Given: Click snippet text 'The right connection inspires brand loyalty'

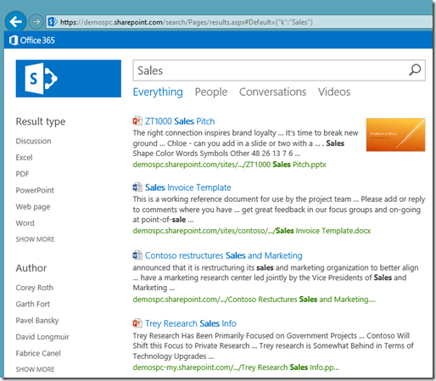Looking at the screenshot, I should [204, 132].
